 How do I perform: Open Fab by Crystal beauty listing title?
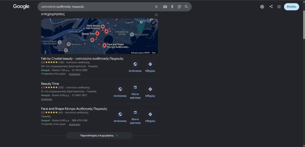82,59
